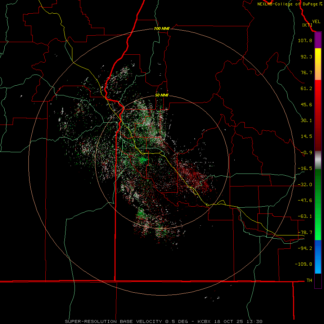The height and width of the screenshot is (324, 324).
Task: Select the -63.1 legend value
Action: 305,216
